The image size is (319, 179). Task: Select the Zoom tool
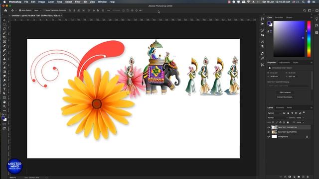4,106
